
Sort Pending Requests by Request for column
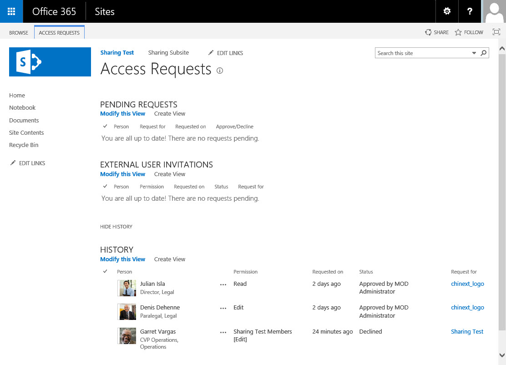[x=152, y=127]
